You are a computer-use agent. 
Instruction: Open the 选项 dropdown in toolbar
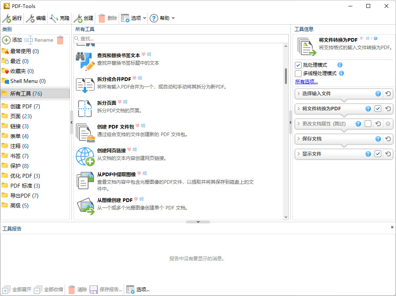145,18
